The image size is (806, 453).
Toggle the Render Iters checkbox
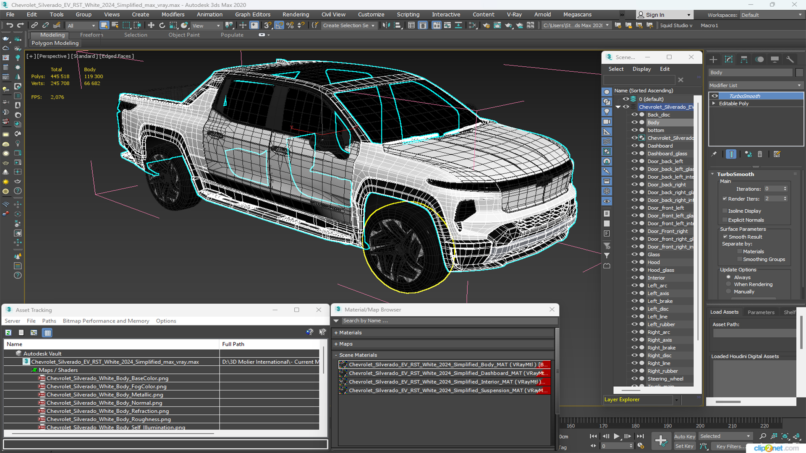[x=725, y=199]
